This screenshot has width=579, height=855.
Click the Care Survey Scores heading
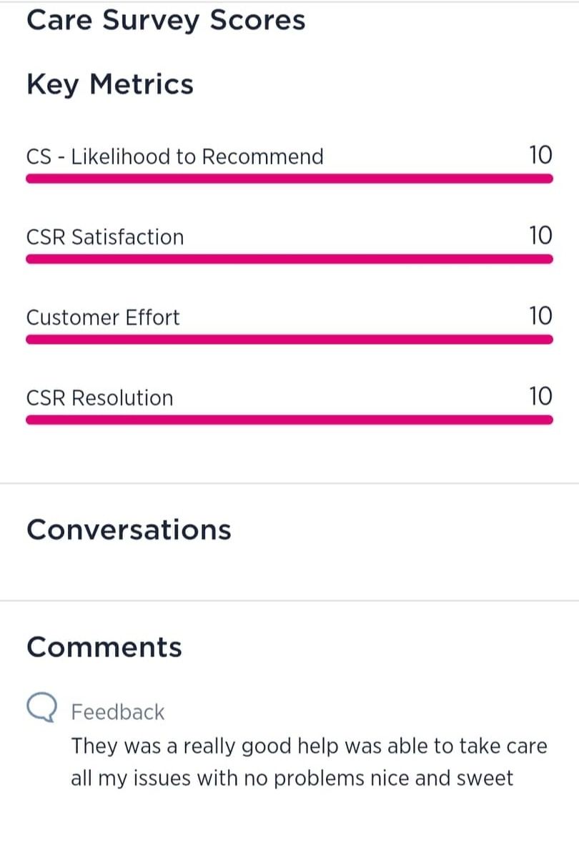pos(166,20)
